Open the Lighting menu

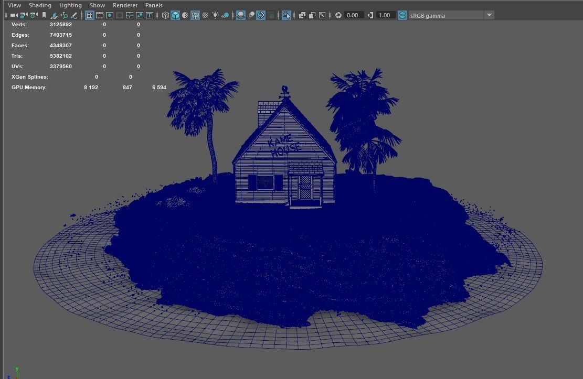pyautogui.click(x=70, y=5)
